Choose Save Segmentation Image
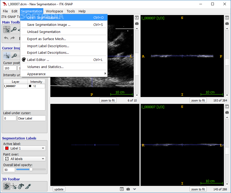 click(x=64, y=25)
